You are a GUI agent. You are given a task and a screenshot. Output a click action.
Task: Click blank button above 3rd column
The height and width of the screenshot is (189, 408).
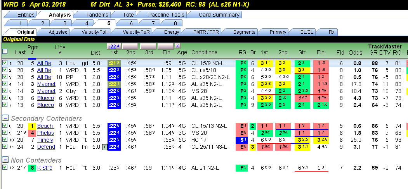pos(148,46)
